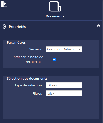Click the panel collapse arrow icon
Viewport: 103px width, 123px height.
click(4, 4)
